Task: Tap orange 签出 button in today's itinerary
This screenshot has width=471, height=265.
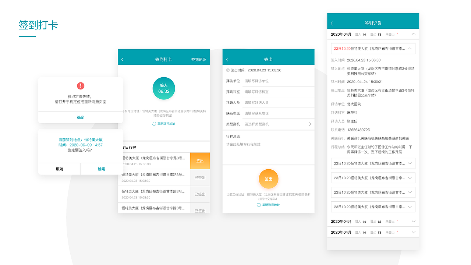Action: click(200, 161)
